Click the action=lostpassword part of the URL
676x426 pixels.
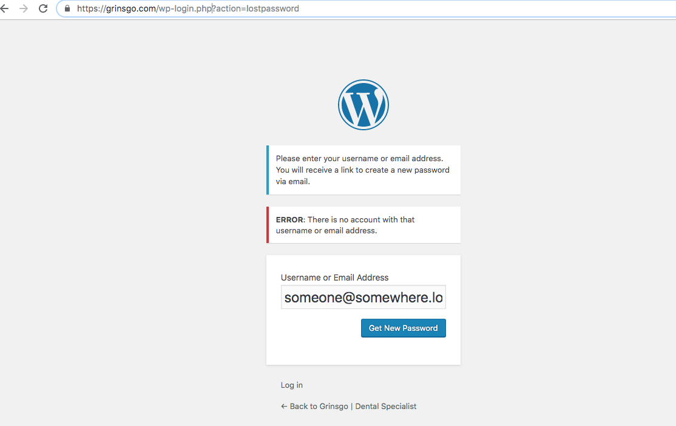(x=257, y=8)
